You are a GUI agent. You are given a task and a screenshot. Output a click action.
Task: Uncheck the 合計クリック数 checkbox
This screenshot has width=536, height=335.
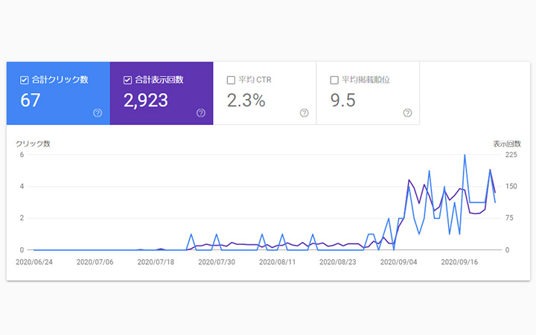coord(25,80)
